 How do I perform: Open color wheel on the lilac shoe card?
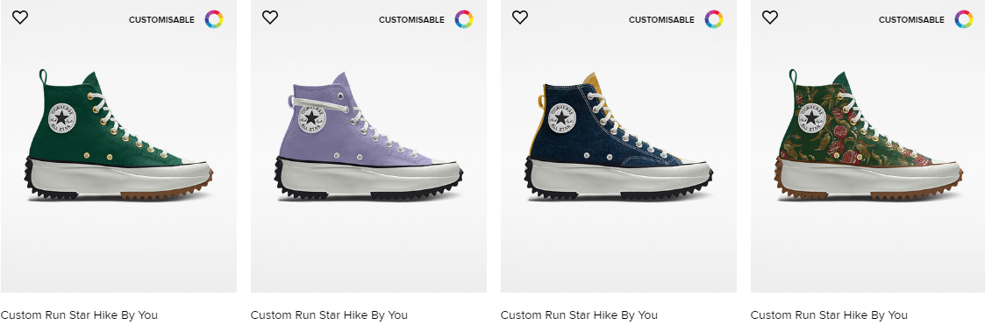(x=464, y=19)
